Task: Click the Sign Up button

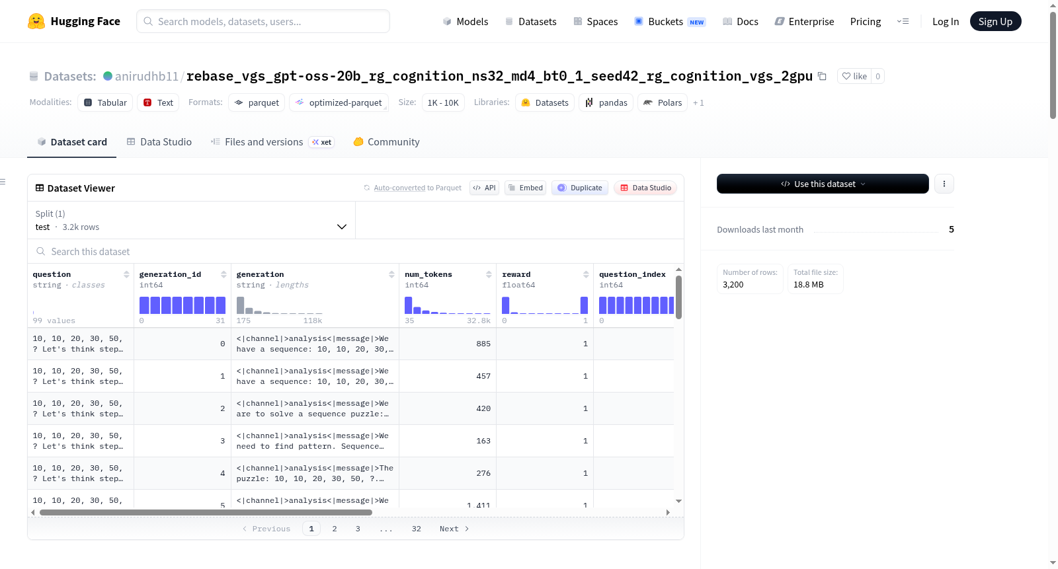Action: [995, 22]
